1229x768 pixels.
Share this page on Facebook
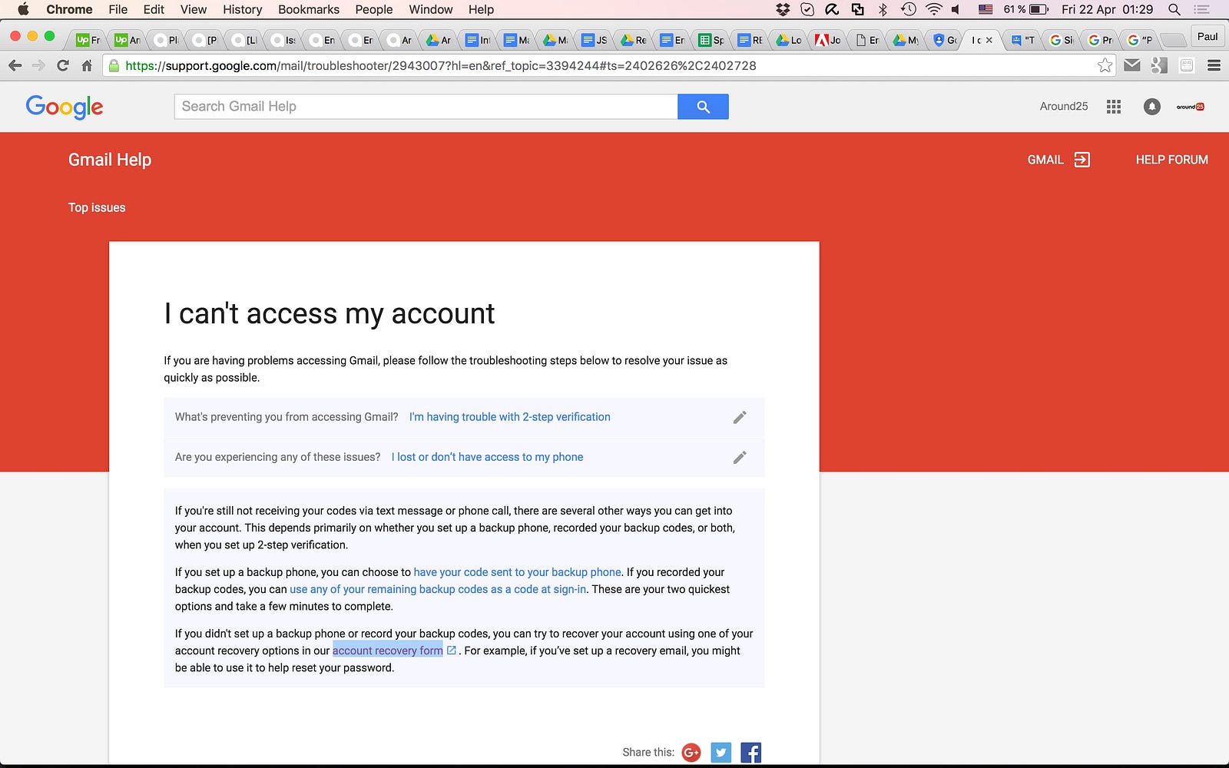tap(750, 753)
